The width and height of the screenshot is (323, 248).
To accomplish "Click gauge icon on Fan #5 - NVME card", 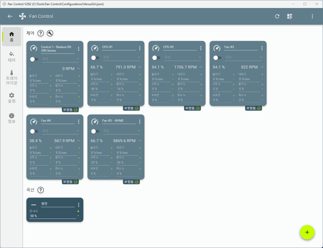I will pyautogui.click(x=95, y=122).
